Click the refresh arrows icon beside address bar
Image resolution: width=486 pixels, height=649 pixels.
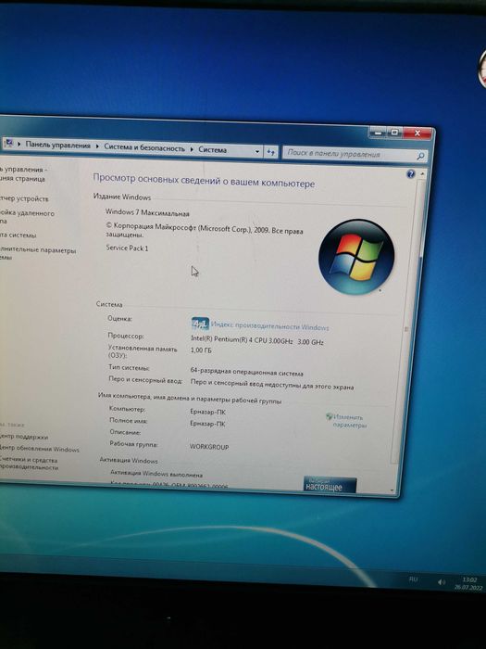[270, 152]
